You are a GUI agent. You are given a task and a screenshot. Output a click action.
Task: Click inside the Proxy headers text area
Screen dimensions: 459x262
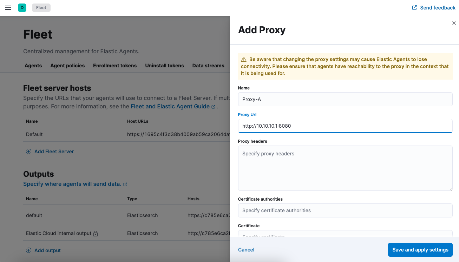click(x=345, y=168)
